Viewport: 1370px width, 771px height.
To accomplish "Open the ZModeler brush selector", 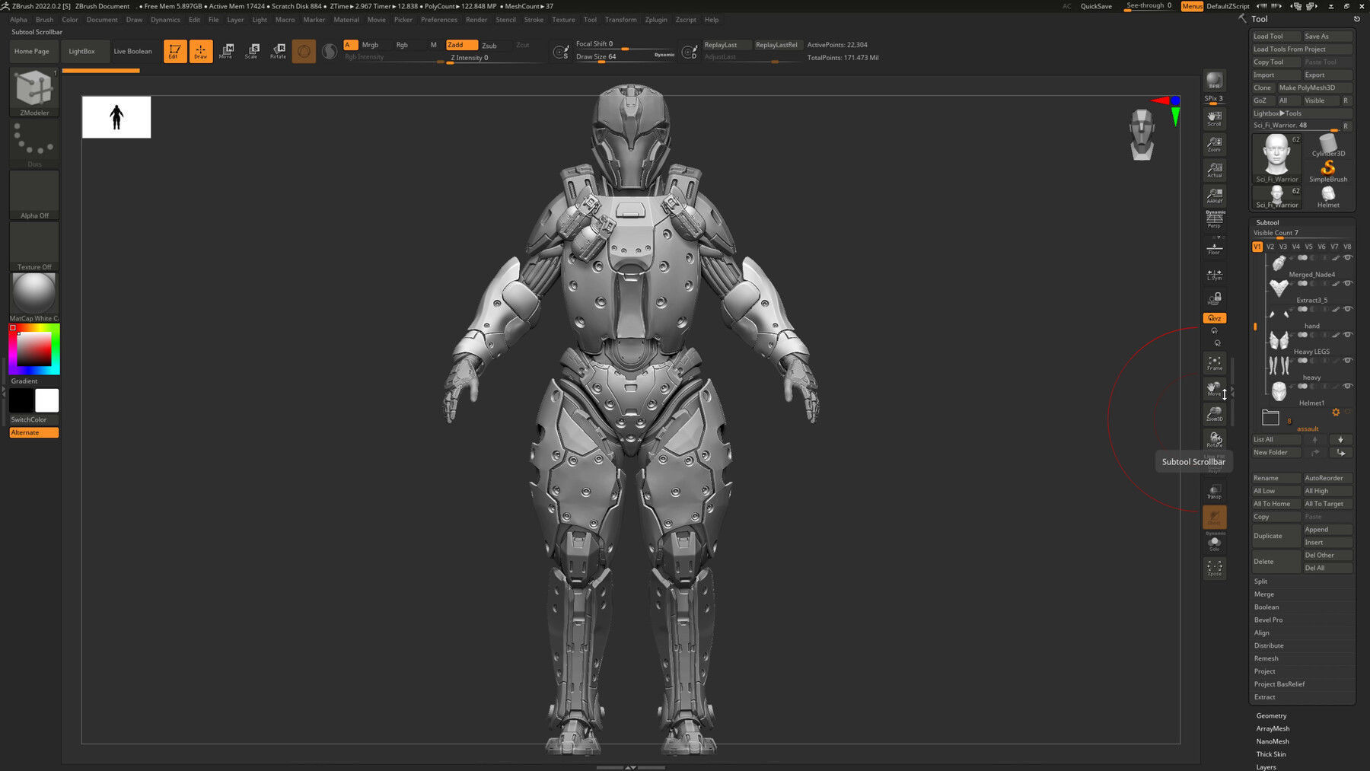I will 34,92.
